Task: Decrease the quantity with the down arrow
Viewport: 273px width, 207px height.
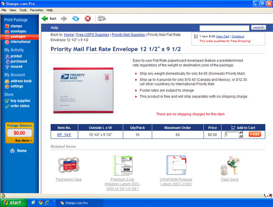Action: click(x=241, y=136)
